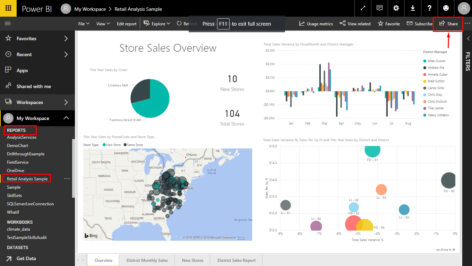Click Usage metrics in toolbar
The height and width of the screenshot is (266, 472).
[316, 24]
